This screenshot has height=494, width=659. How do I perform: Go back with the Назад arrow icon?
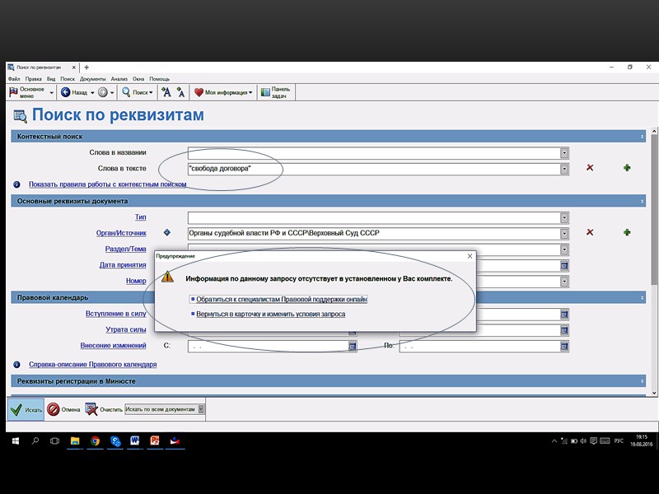pyautogui.click(x=65, y=92)
